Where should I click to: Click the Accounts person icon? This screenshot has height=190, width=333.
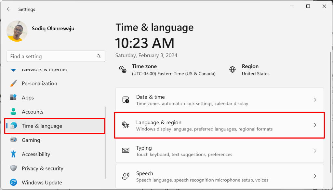(x=13, y=112)
